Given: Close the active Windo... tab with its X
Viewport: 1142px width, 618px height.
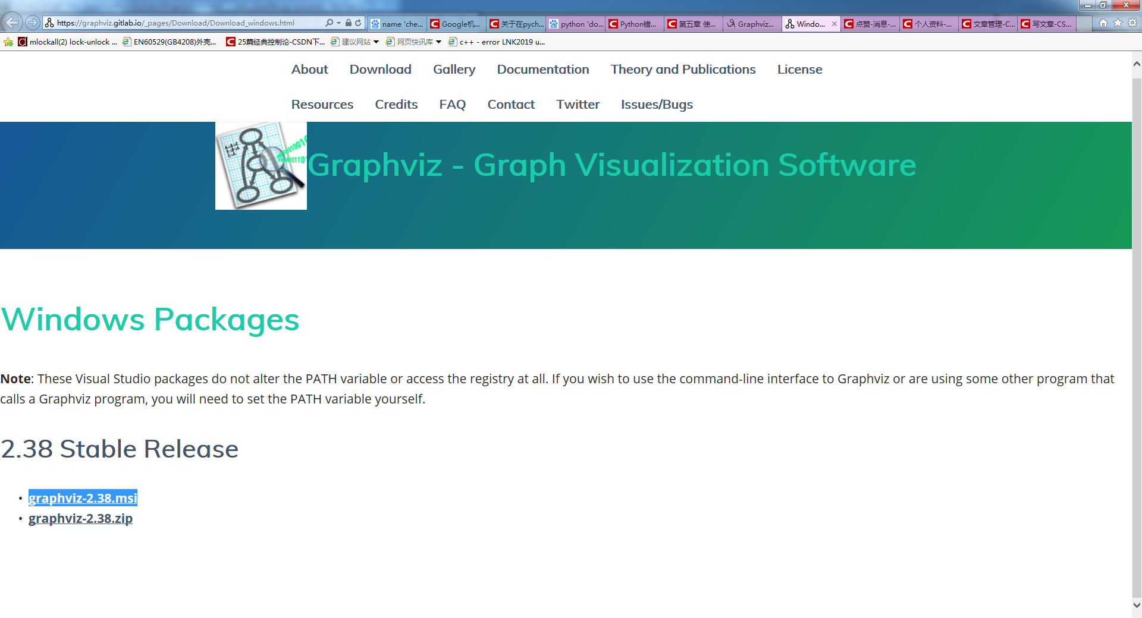Looking at the screenshot, I should click(834, 24).
